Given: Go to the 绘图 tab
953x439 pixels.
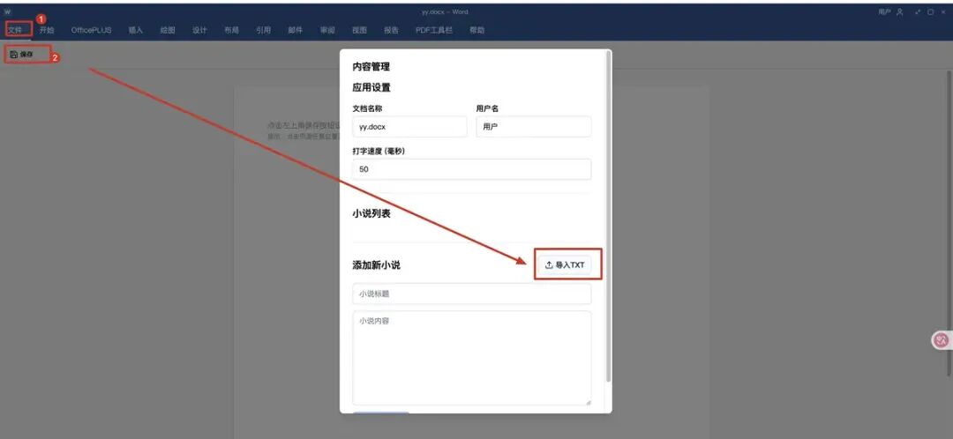Looking at the screenshot, I should point(168,30).
